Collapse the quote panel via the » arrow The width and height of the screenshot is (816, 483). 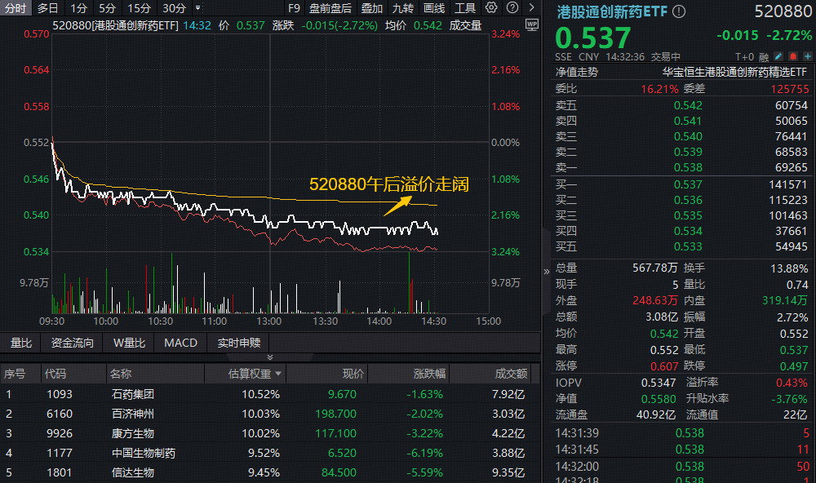tap(545, 272)
